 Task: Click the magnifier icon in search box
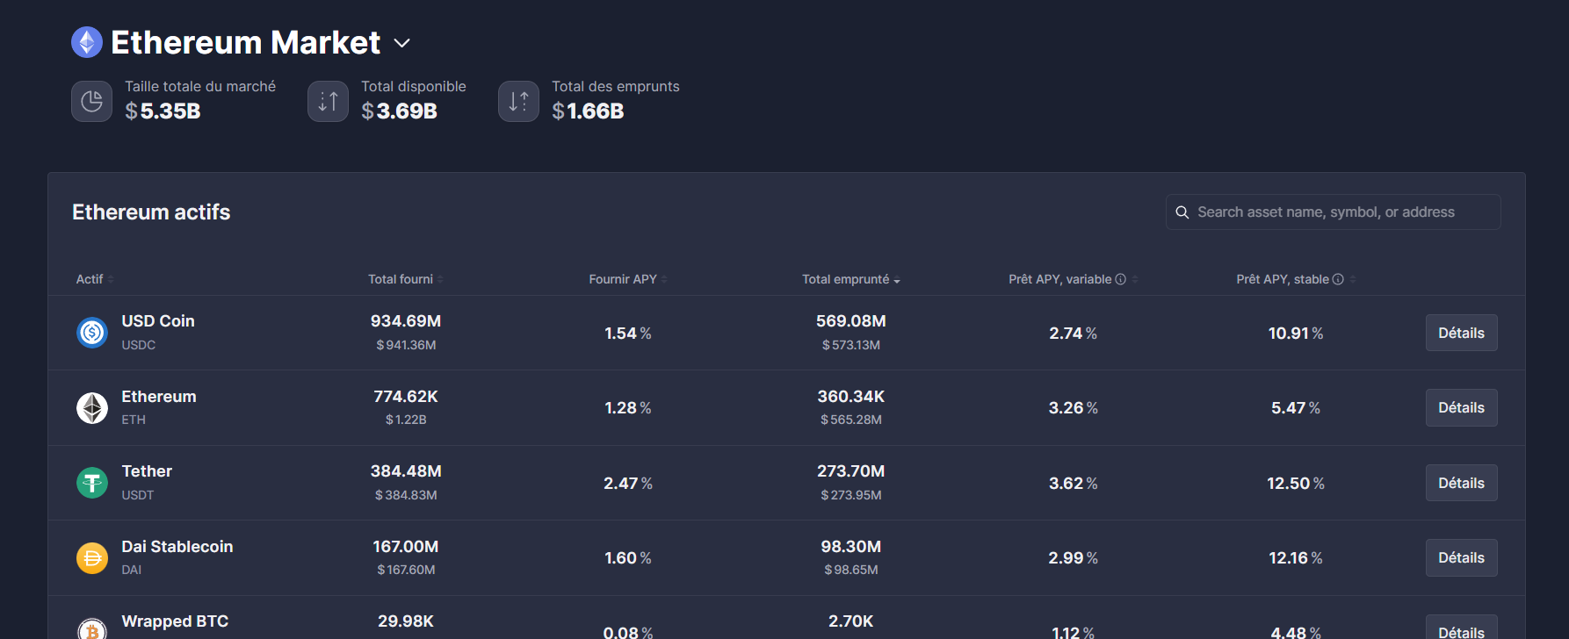pos(1182,212)
